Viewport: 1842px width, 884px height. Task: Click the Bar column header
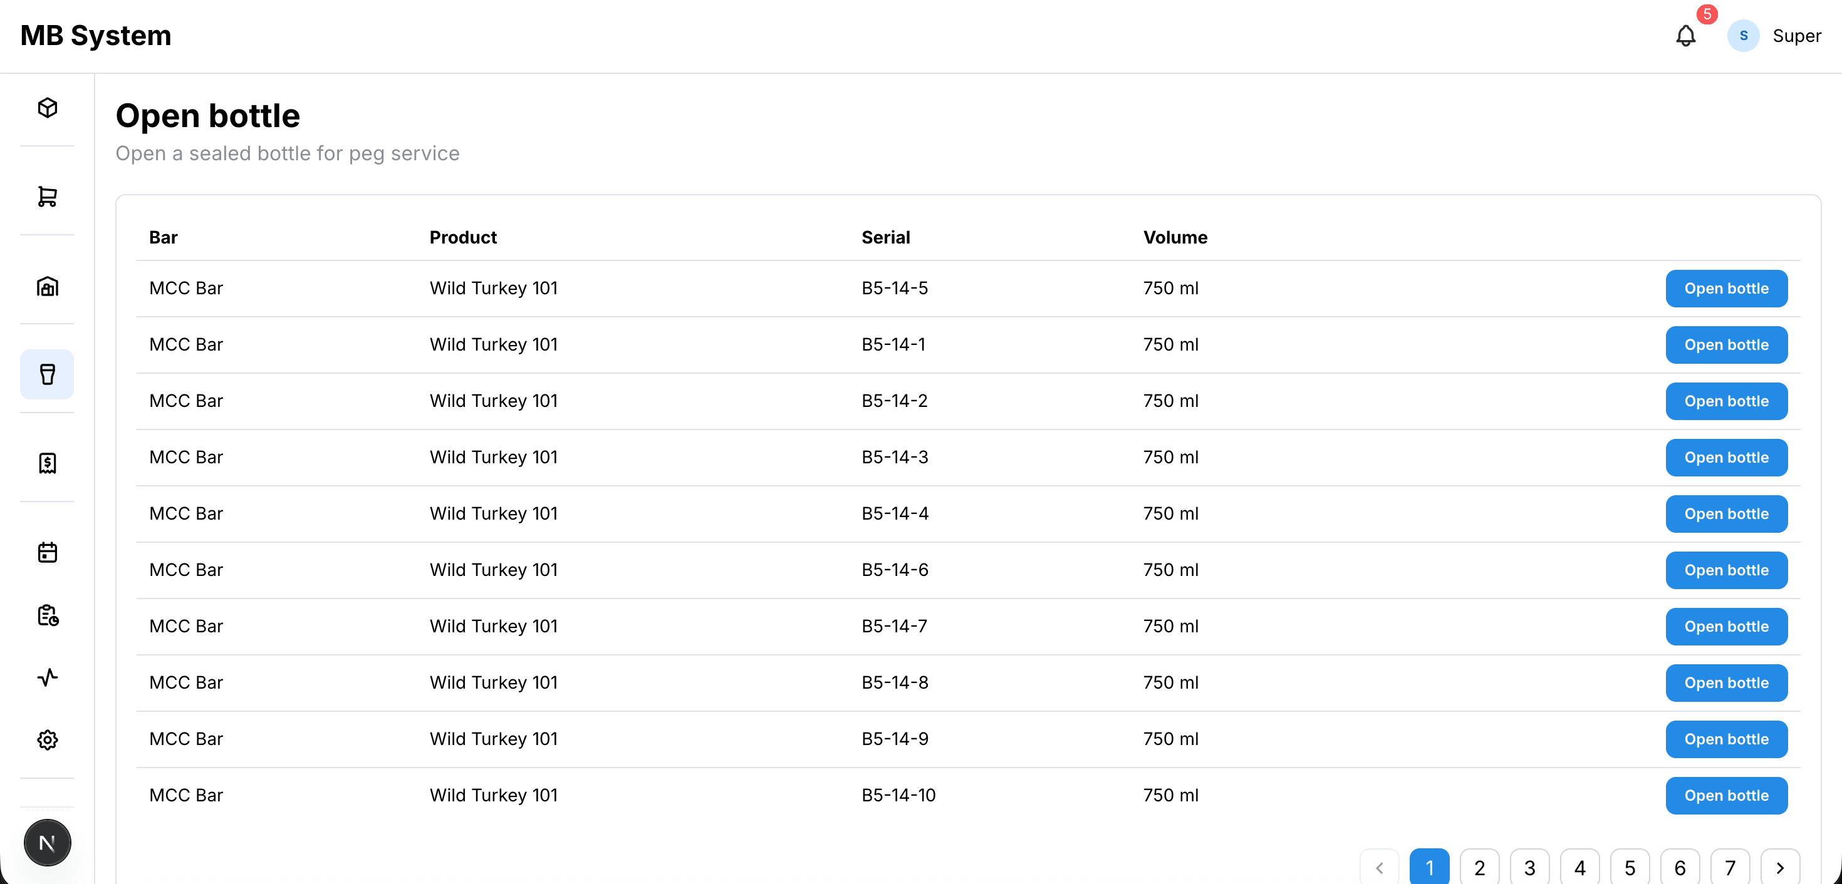pos(163,237)
